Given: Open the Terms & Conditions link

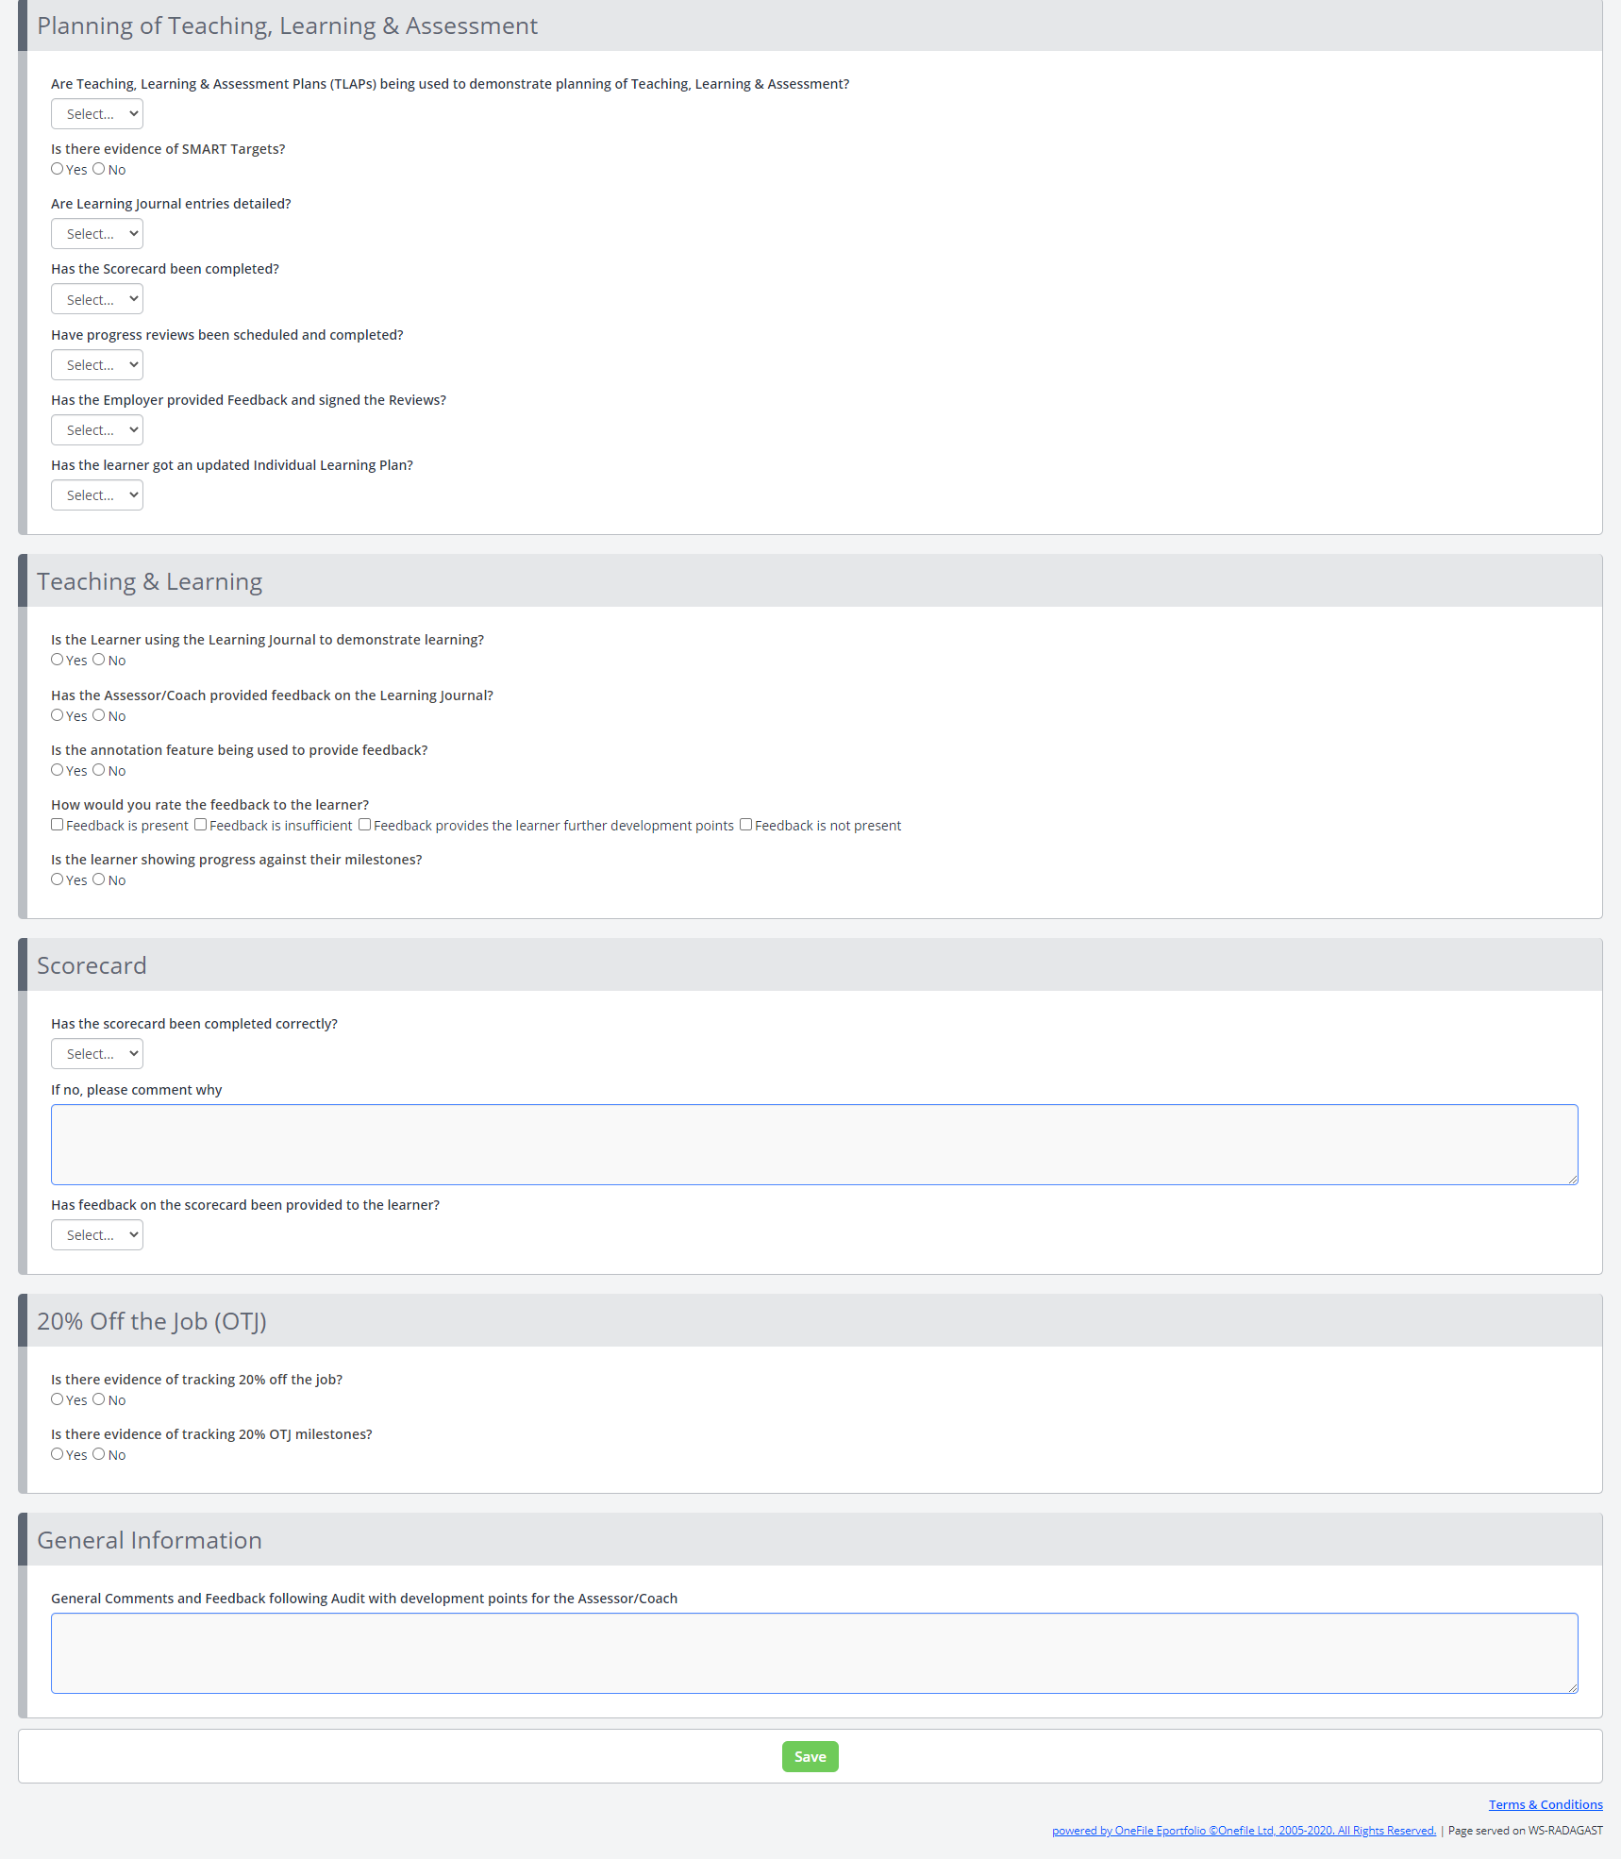Looking at the screenshot, I should click(1546, 1804).
